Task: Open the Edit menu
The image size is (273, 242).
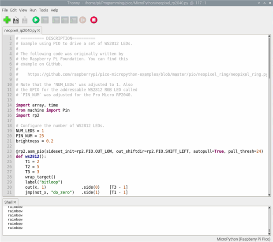Action: click(14, 10)
